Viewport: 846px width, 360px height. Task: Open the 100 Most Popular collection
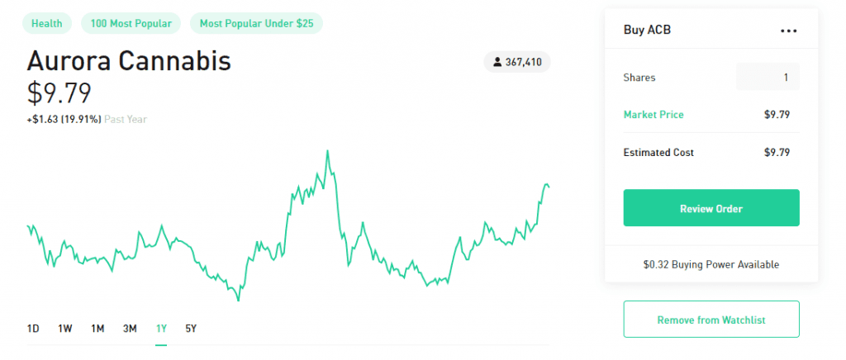point(131,23)
